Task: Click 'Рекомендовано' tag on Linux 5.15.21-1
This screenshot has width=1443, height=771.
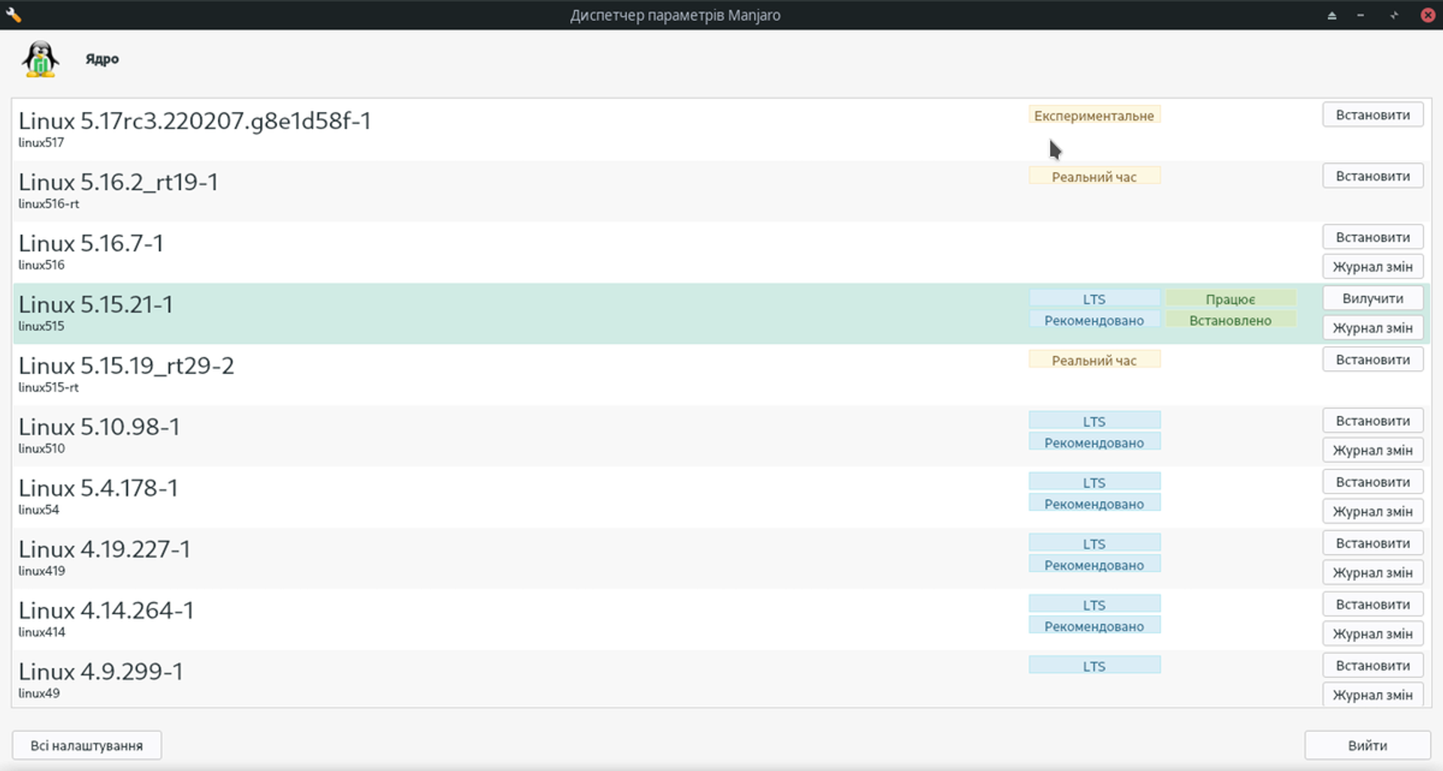Action: (x=1094, y=321)
